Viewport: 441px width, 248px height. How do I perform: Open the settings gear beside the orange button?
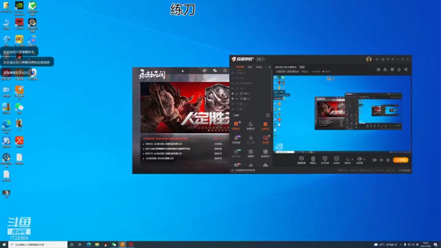(x=388, y=160)
